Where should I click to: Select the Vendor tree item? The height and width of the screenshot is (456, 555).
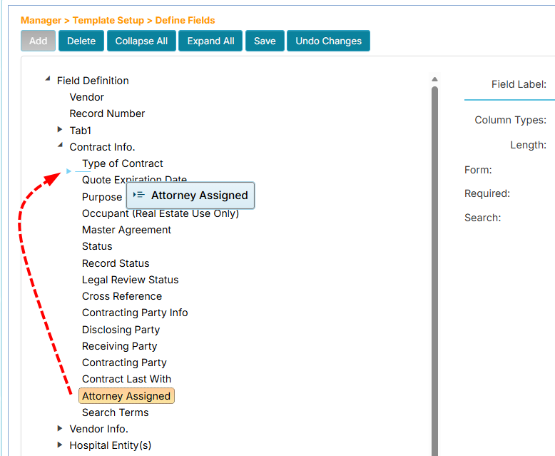86,97
